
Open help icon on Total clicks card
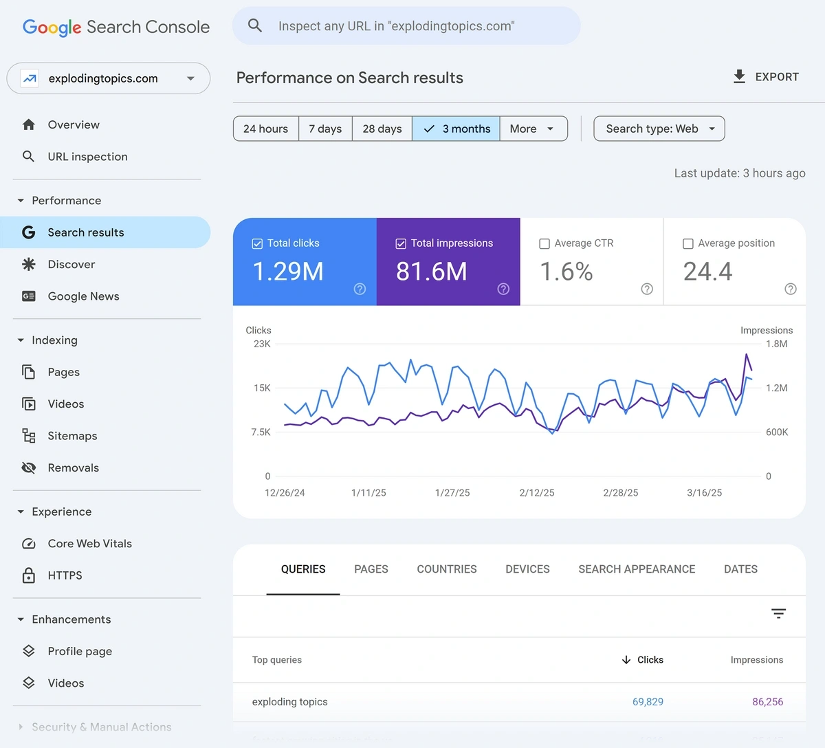click(360, 289)
